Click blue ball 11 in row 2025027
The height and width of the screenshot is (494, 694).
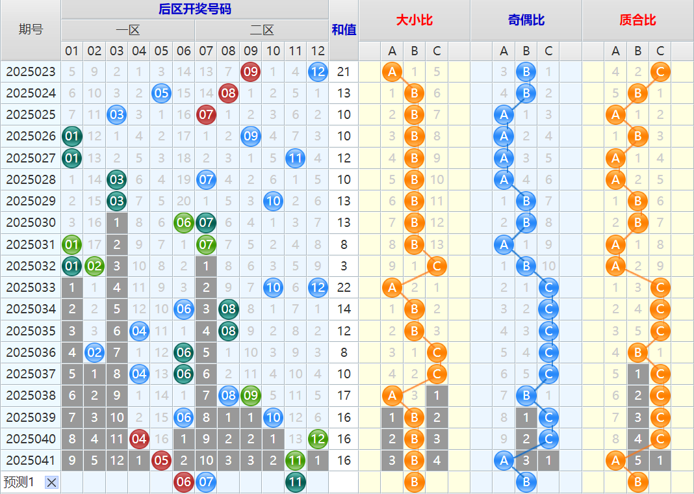click(x=295, y=158)
